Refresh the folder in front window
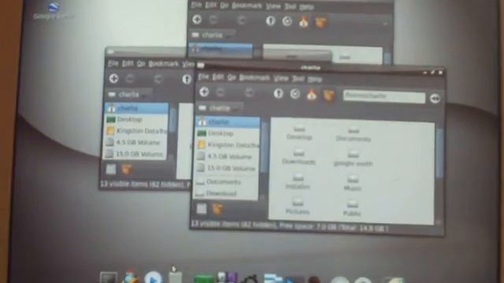The width and height of the screenshot is (504, 283). (295, 94)
